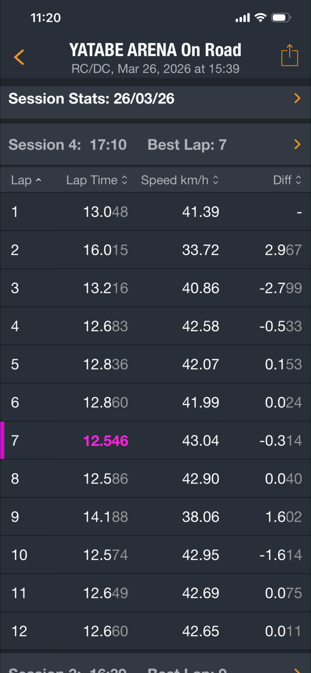Tap the YATABE ARENA On Road title
311x673 pixels.
(155, 50)
